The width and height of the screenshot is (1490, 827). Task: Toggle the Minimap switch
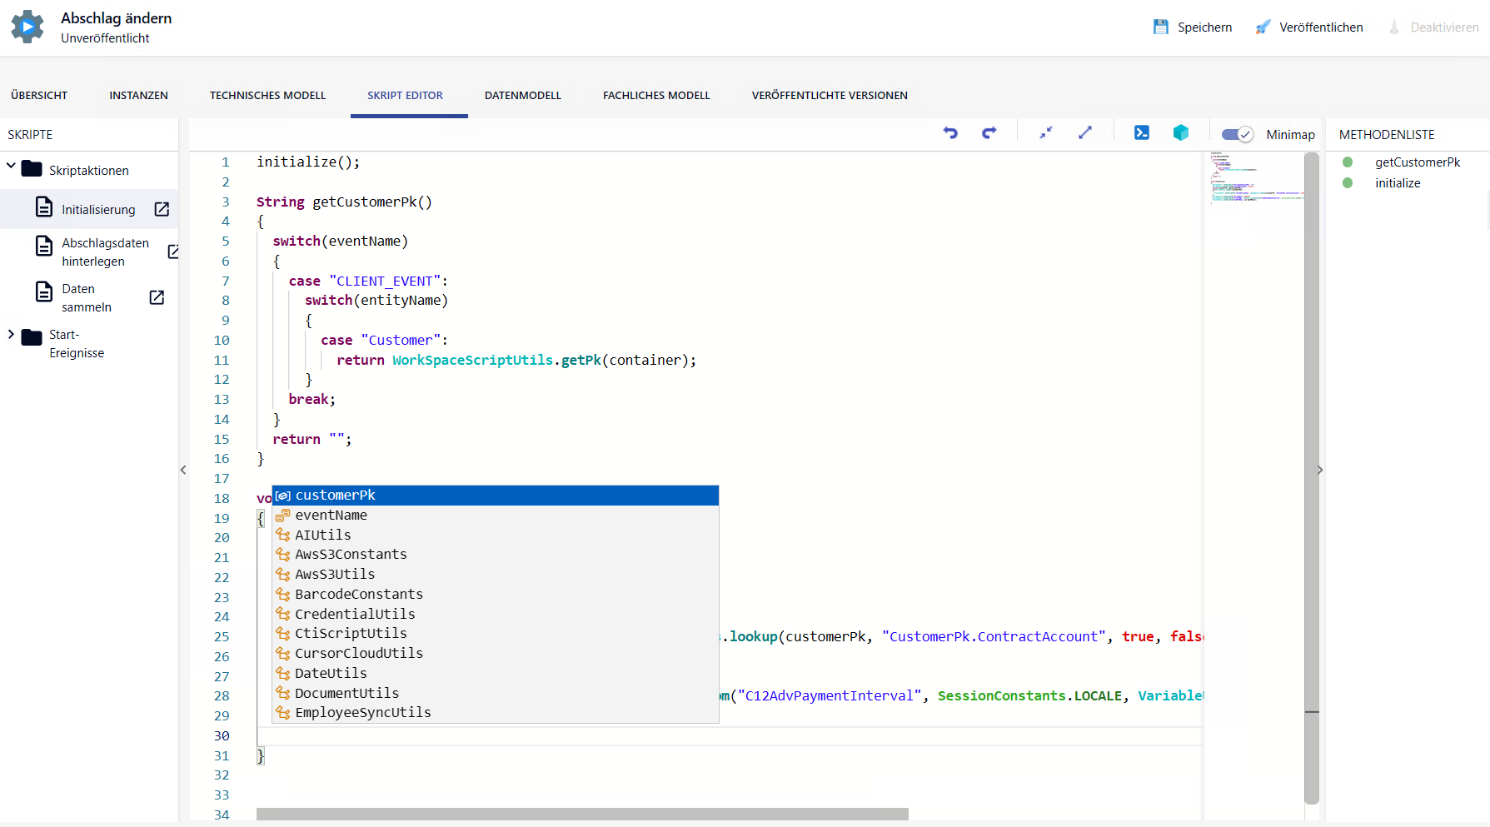pyautogui.click(x=1237, y=134)
